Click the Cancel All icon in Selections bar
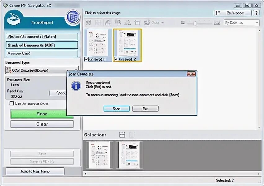The height and width of the screenshot is (186, 264). point(132,135)
